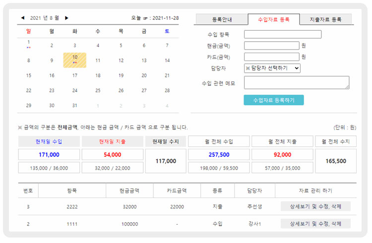Select date 1 in the calendar
Image resolution: width=372 pixels, height=243 pixels.
29,43
